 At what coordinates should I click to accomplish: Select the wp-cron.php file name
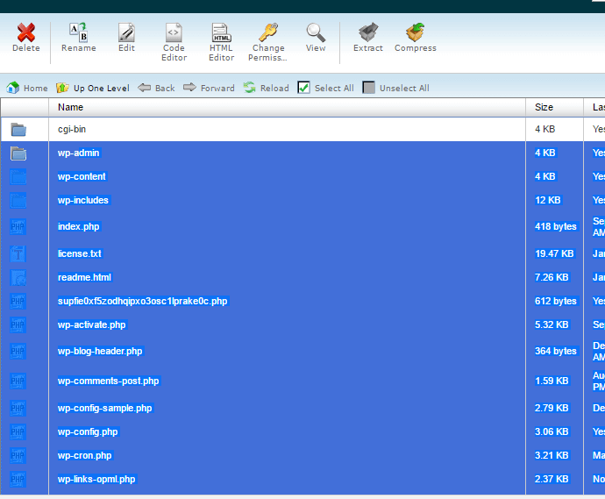pos(85,455)
